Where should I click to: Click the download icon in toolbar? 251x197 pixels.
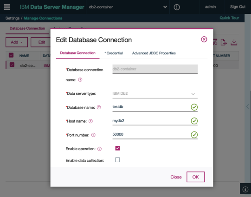(x=234, y=42)
